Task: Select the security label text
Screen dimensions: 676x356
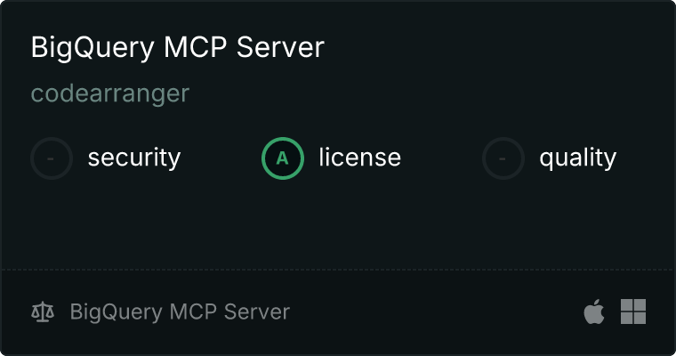Action: [x=134, y=158]
